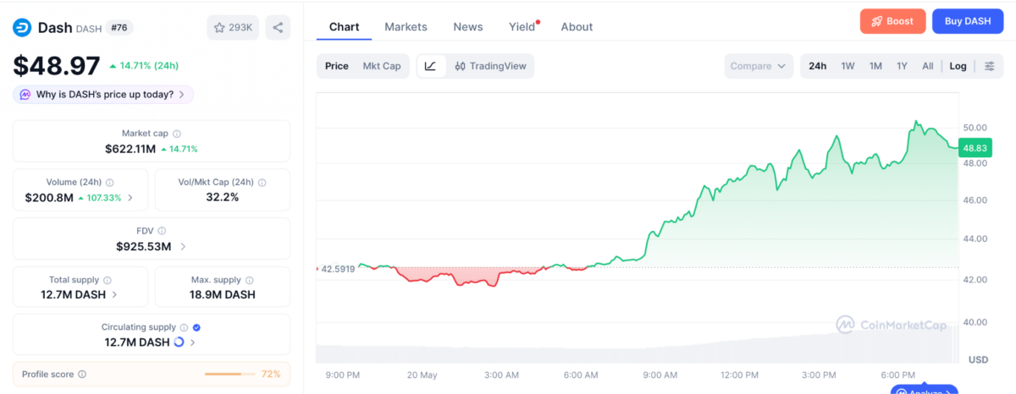Switch to TradingView candlestick chart

point(490,66)
